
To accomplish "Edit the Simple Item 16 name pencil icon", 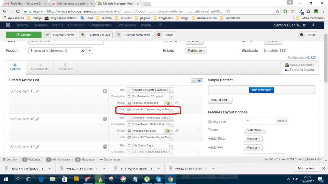I will click(x=38, y=119).
